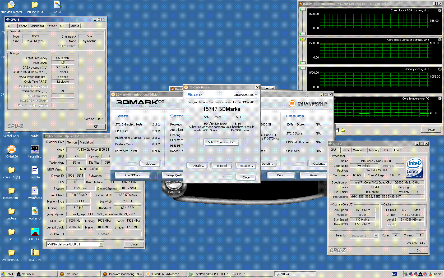
Task: Close the Core temperature graph panel
Action: click(440, 98)
